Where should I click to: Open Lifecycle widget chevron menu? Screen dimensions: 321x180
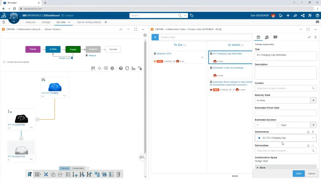(x=143, y=29)
